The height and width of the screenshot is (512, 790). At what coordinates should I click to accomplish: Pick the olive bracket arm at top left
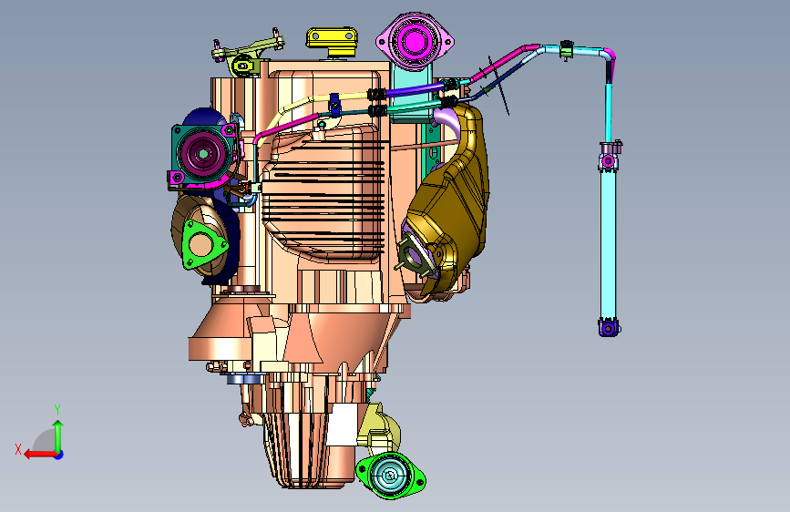[249, 55]
